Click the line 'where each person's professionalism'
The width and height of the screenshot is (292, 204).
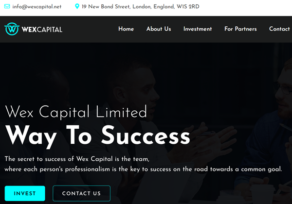point(143,169)
